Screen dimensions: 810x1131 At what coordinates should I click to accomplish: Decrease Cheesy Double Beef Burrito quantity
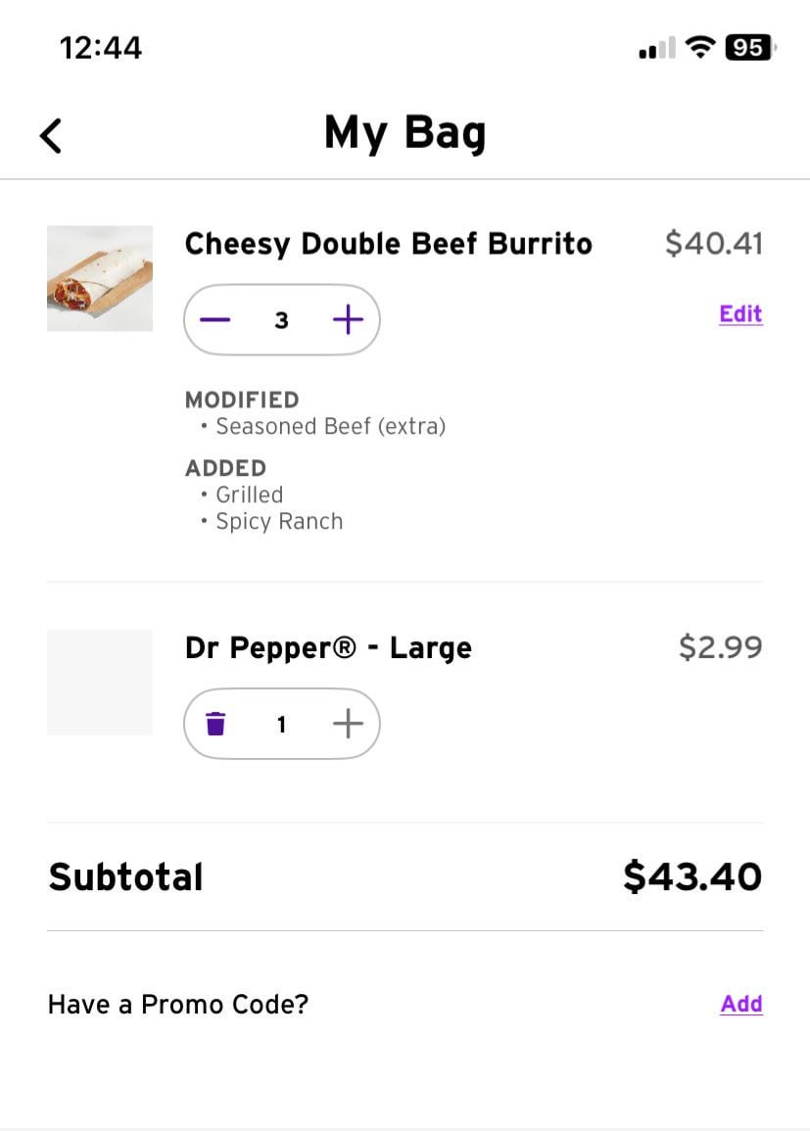point(215,320)
